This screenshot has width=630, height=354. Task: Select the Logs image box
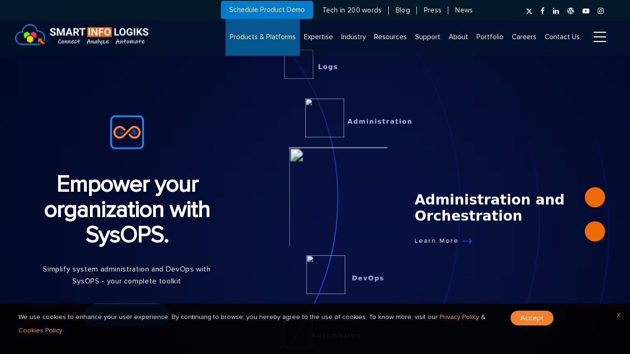pyautogui.click(x=298, y=64)
